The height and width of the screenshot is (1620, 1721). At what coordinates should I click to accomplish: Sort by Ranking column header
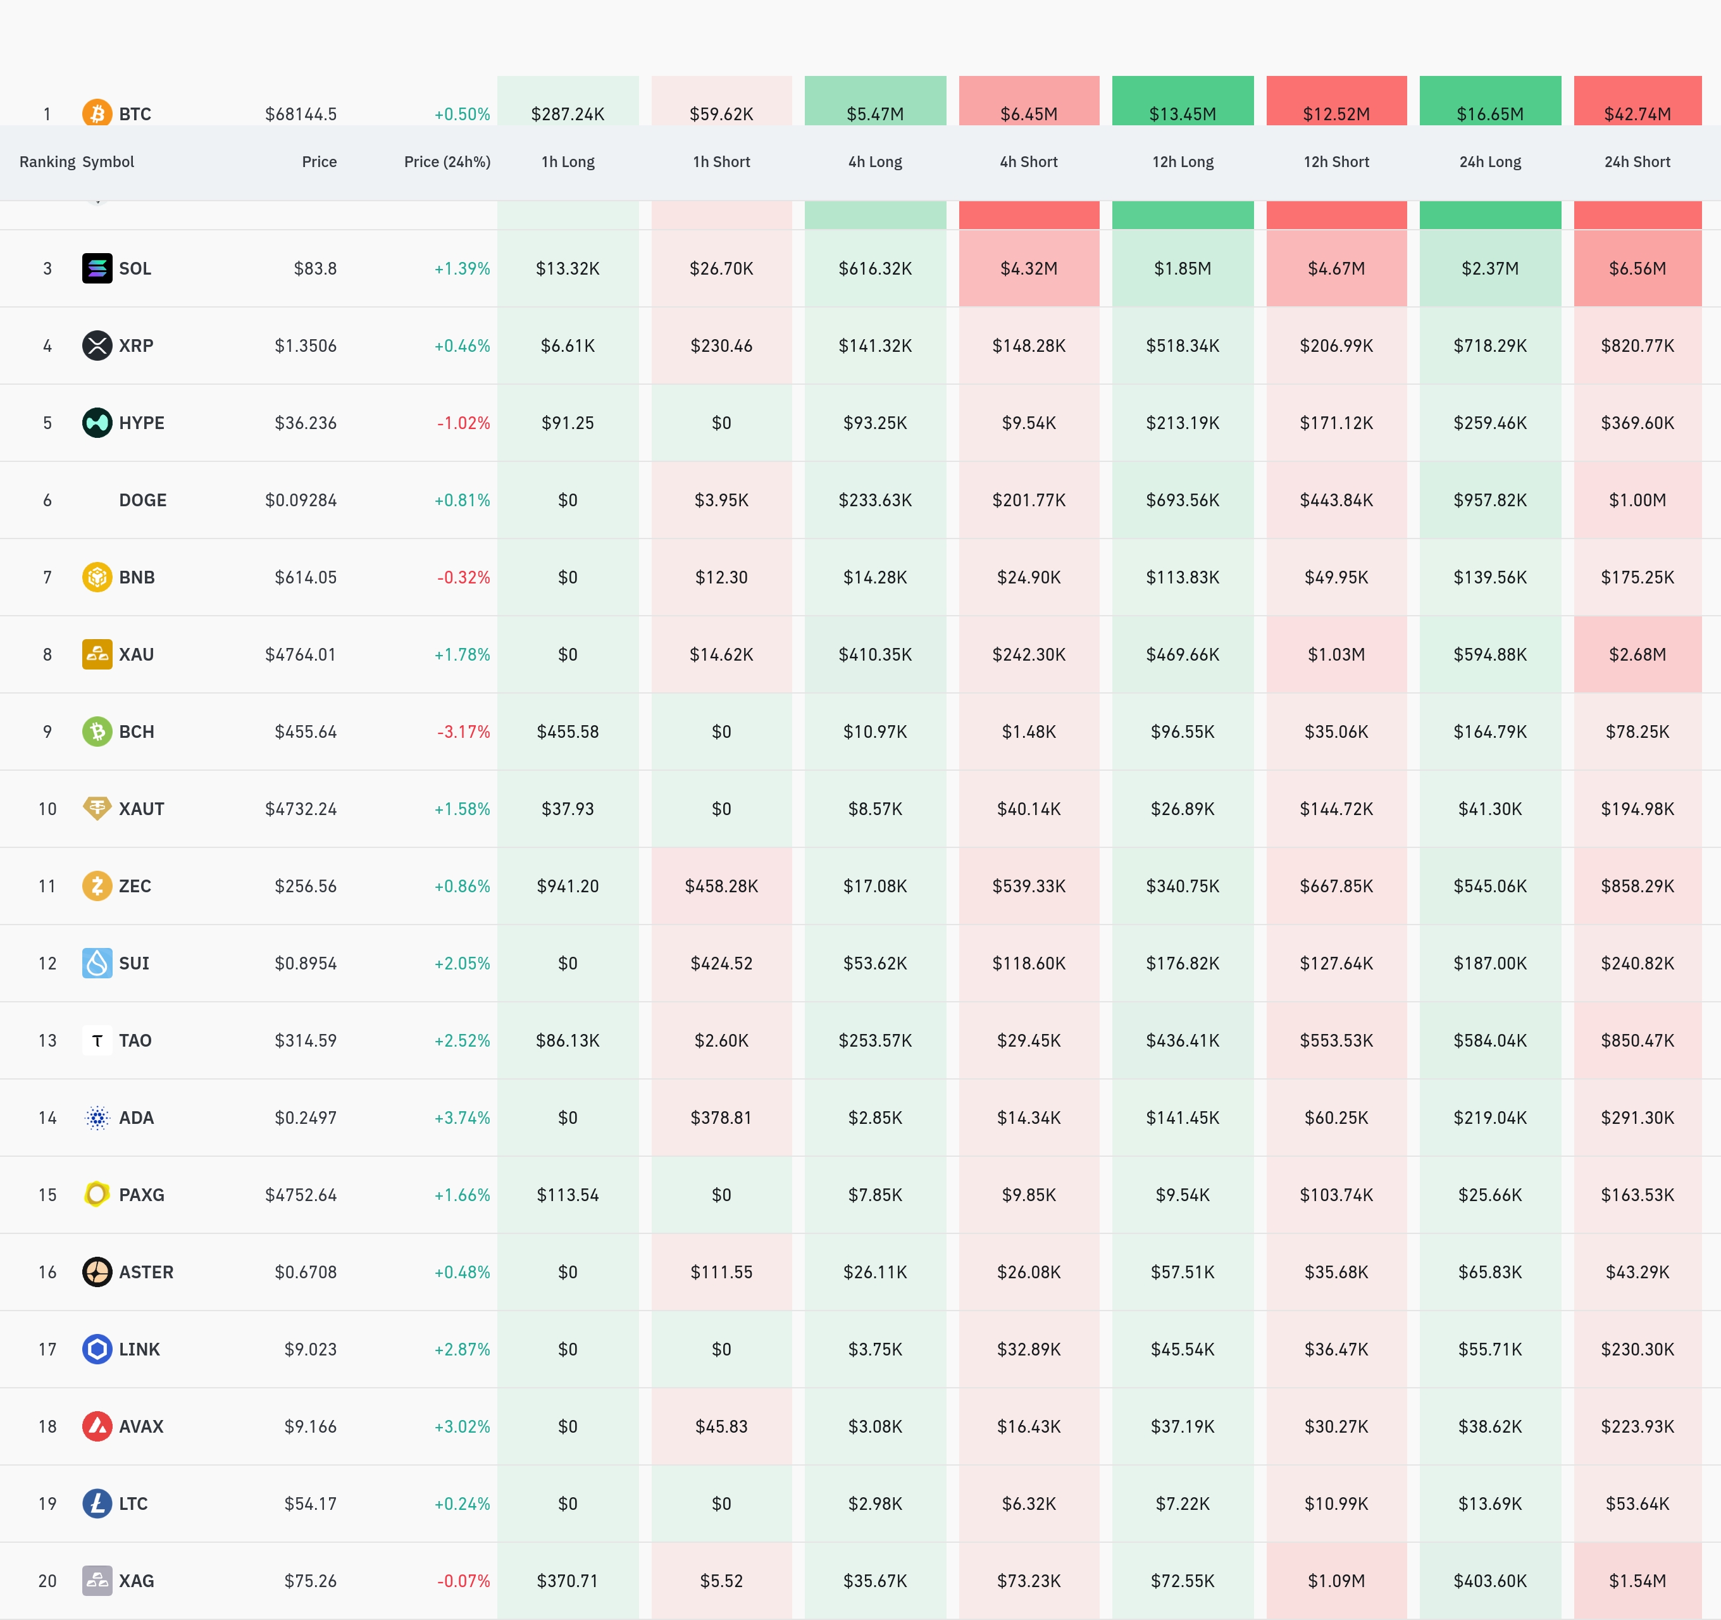(47, 162)
